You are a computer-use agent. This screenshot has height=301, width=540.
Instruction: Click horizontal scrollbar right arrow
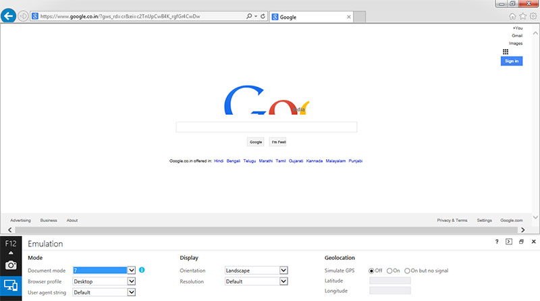pos(522,229)
